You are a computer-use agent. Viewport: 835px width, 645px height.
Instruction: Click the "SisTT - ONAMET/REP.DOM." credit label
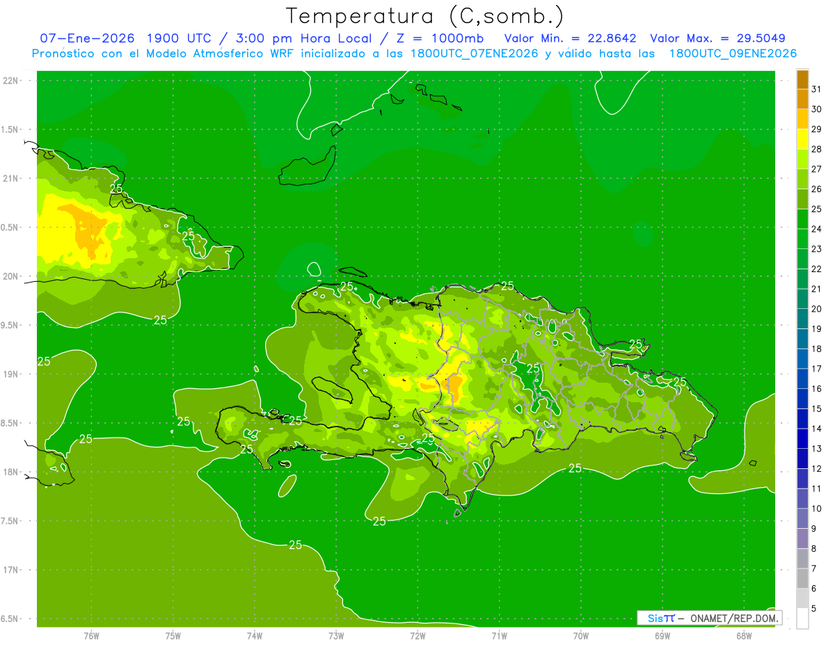tap(709, 618)
